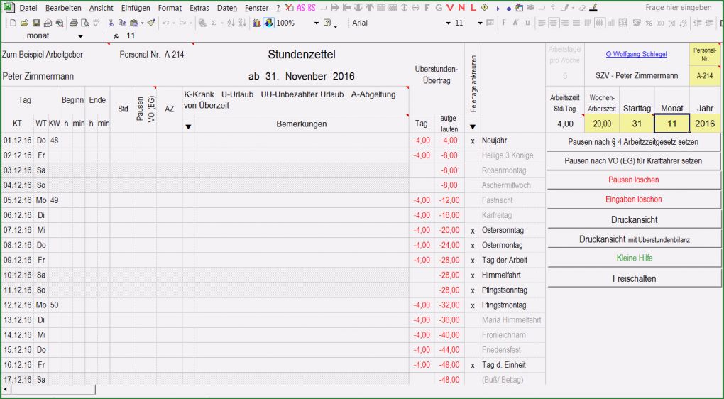Toggle the holiday mark for Karfreitag
Image resolution: width=724 pixels, height=399 pixels.
(472, 215)
